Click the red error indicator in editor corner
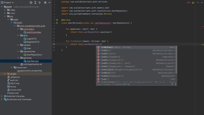This screenshot has width=204, height=115. (x=188, y=3)
